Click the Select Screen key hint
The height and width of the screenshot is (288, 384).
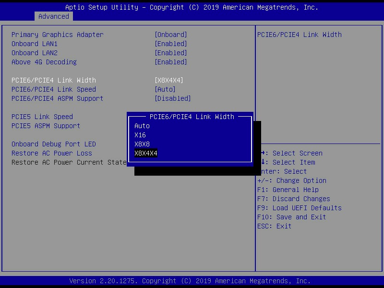coord(291,153)
